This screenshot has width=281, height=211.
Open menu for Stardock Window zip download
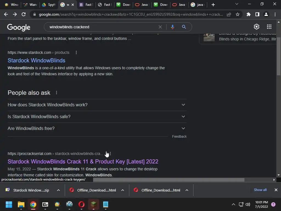pyautogui.click(x=58, y=190)
